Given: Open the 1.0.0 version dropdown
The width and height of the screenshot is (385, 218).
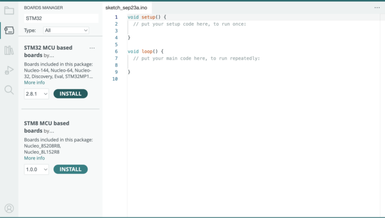Looking at the screenshot, I should (x=36, y=169).
